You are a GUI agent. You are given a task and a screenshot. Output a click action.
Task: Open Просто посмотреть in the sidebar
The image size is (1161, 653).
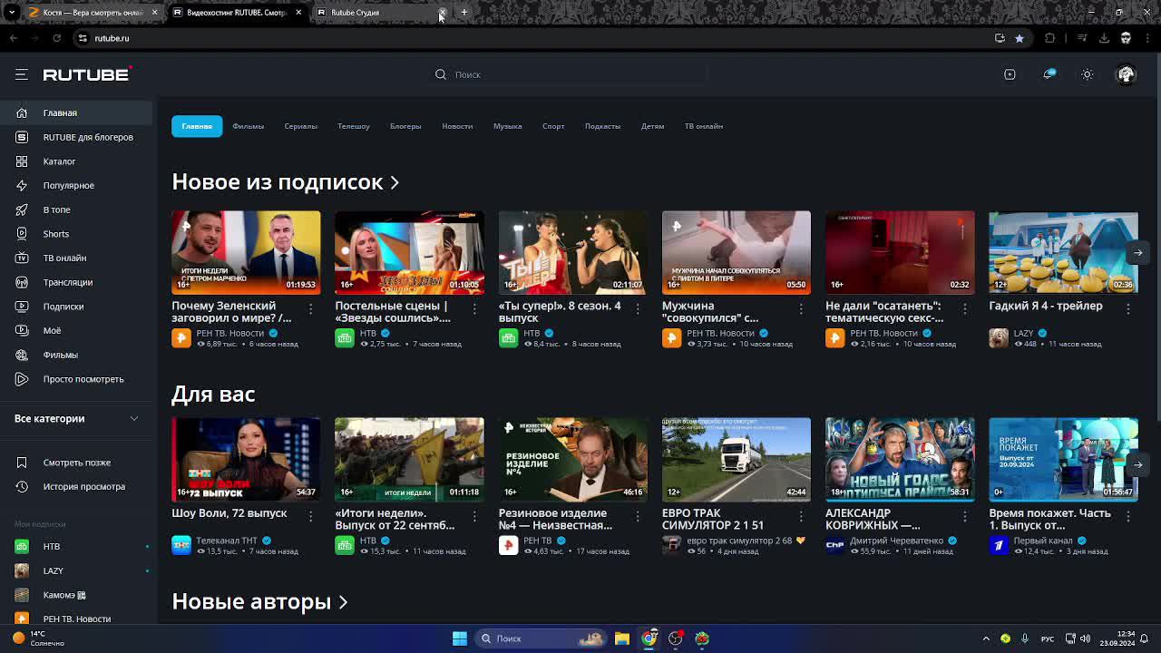point(76,379)
